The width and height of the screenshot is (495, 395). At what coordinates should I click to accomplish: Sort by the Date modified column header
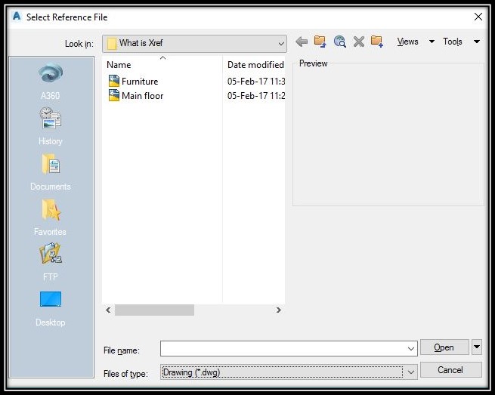(255, 65)
